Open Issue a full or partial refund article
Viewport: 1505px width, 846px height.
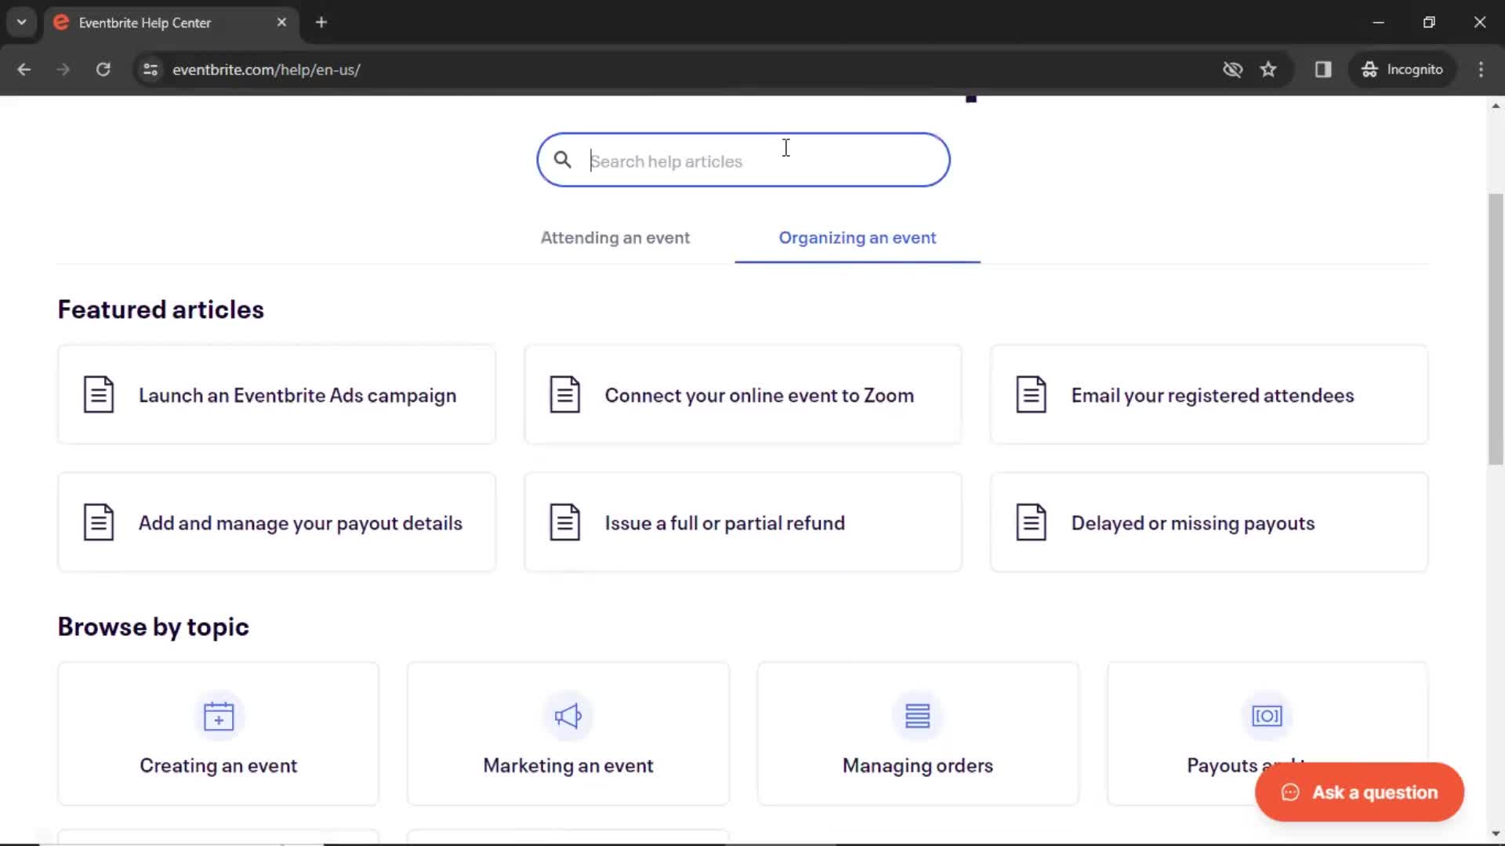[742, 522]
